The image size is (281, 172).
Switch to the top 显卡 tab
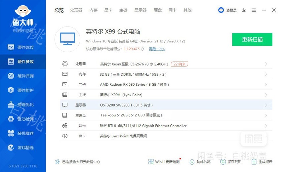point(108,10)
